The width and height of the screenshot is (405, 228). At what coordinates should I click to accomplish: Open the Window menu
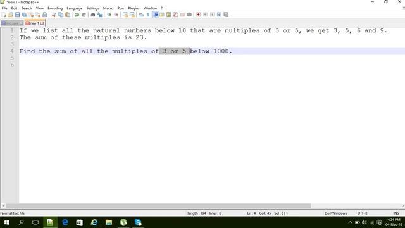[150, 8]
